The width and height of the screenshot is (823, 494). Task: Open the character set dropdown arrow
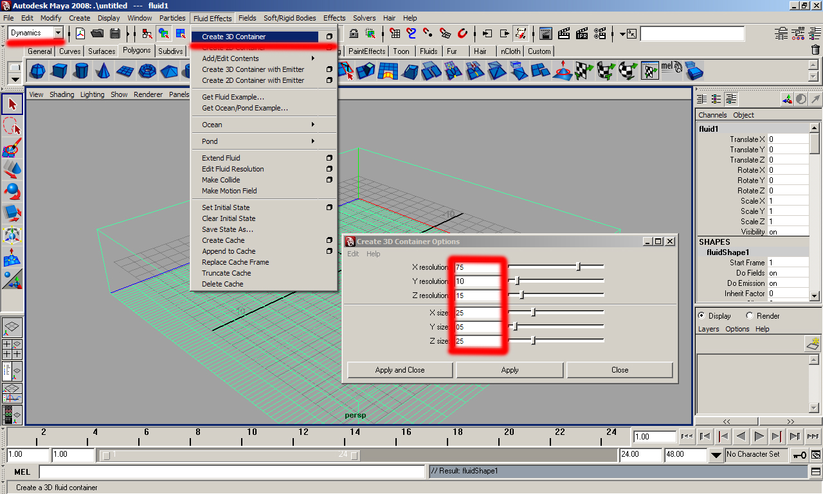(716, 455)
